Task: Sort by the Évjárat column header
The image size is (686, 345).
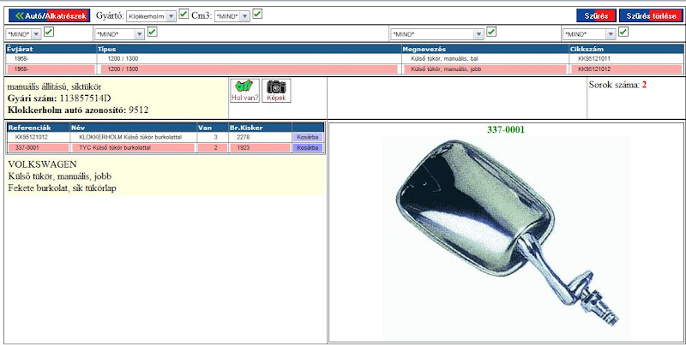Action: point(51,50)
